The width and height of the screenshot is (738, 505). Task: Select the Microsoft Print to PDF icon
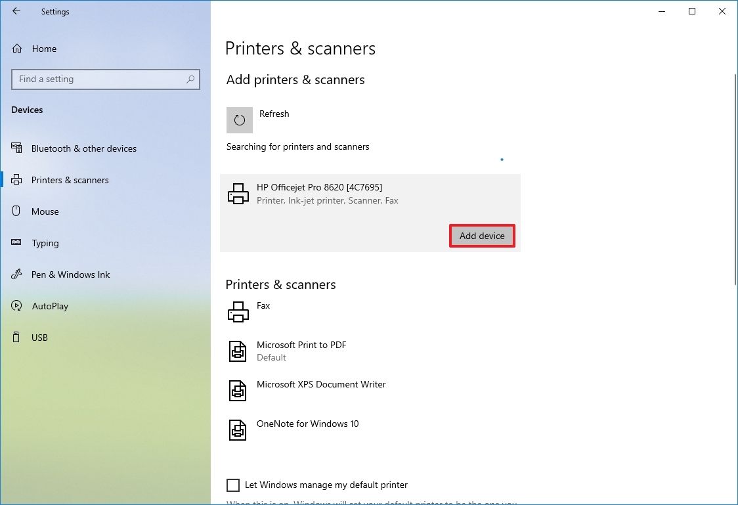click(237, 351)
